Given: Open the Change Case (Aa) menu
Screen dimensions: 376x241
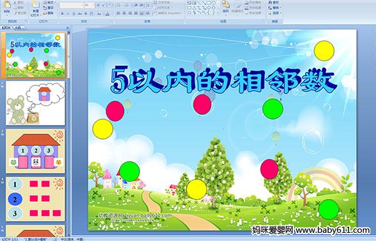Looking at the screenshot, I should (x=100, y=14).
